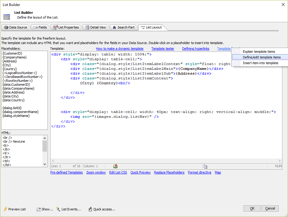The height and width of the screenshot is (217, 288).
Task: Choose Explain template items menu entry
Action: pyautogui.click(x=259, y=52)
